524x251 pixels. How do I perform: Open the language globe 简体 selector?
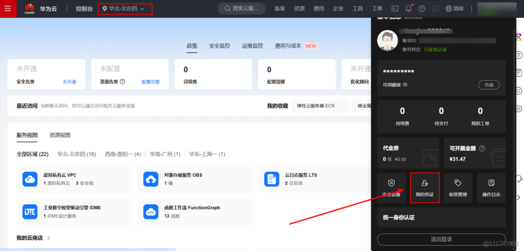click(x=455, y=9)
